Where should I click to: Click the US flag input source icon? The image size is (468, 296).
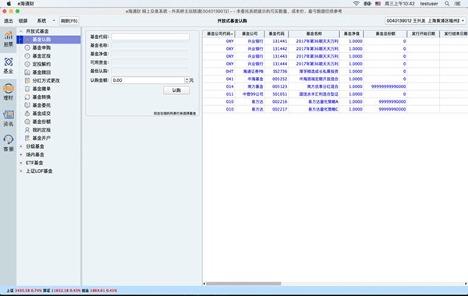pos(378,4)
